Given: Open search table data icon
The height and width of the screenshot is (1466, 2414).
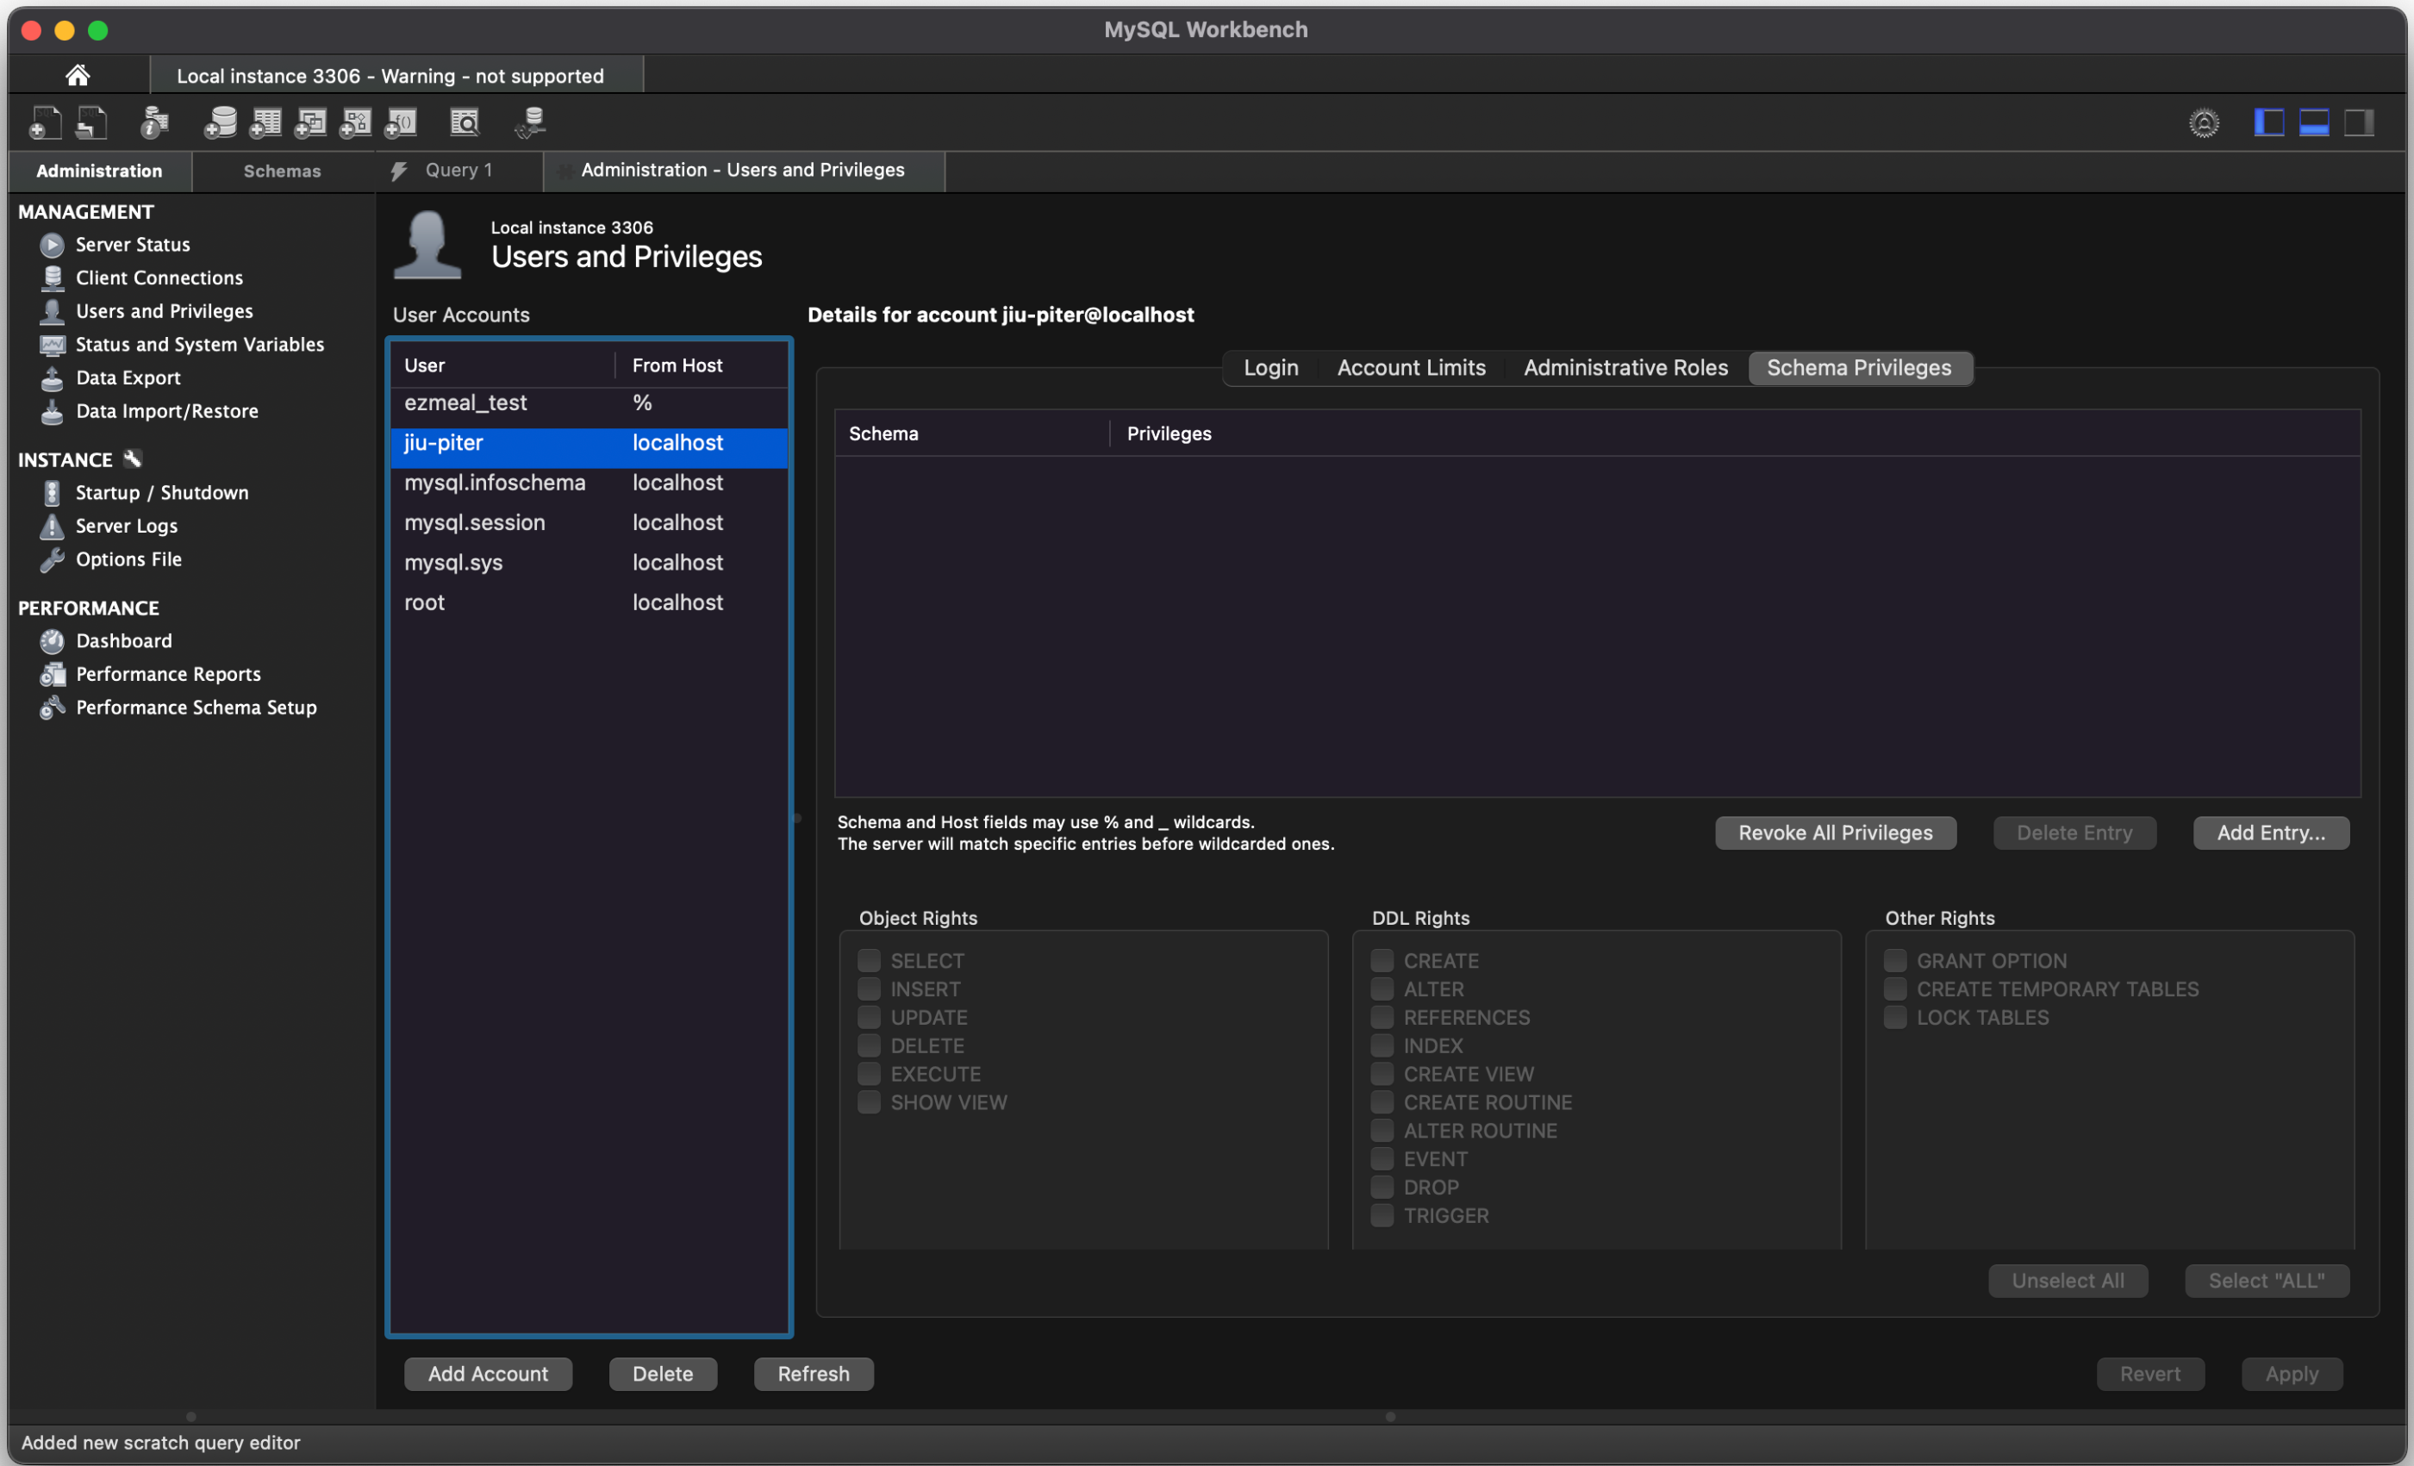Looking at the screenshot, I should (465, 122).
